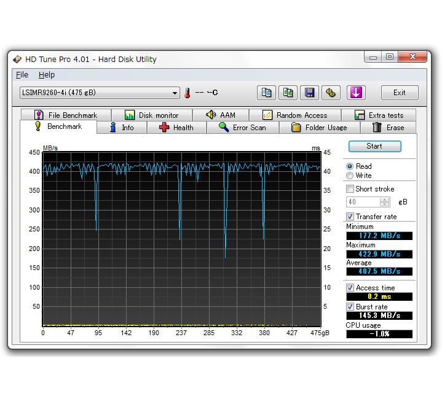The width and height of the screenshot is (442, 399).
Task: Click the floppy disk save icon
Action: click(310, 93)
